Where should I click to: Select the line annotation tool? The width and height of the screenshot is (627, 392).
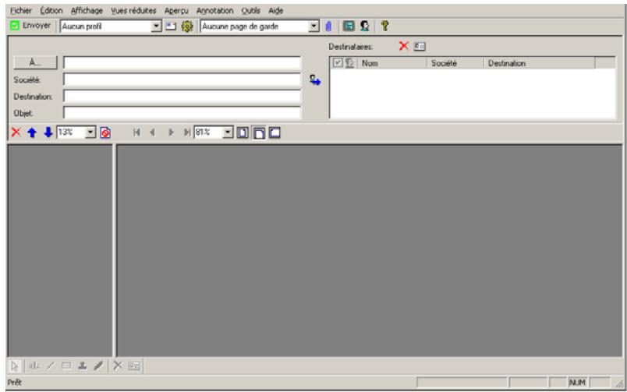[51, 366]
